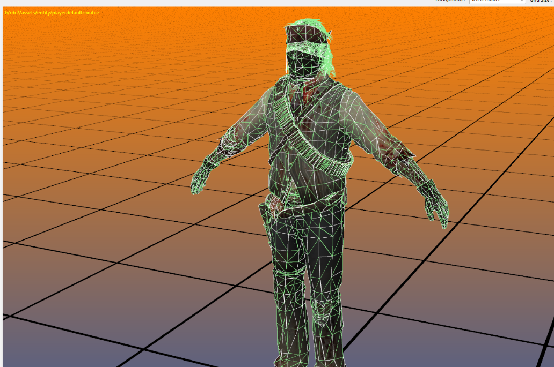Click the long hair behind the head
The width and height of the screenshot is (554, 367).
pyautogui.click(x=329, y=59)
